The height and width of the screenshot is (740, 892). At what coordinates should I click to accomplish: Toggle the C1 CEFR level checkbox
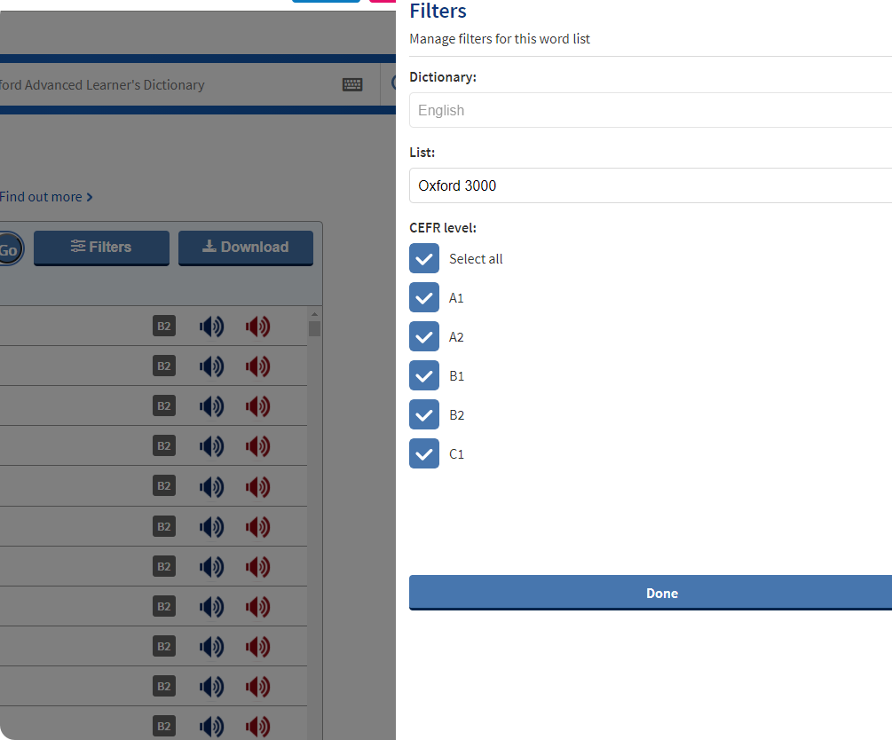click(x=424, y=453)
